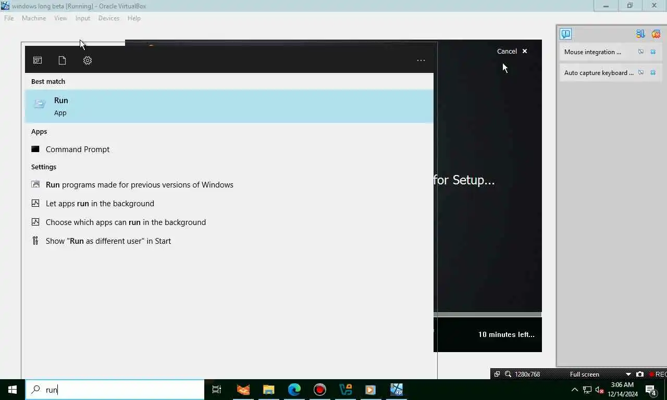The image size is (667, 400).
Task: Remove all notifications with the red icon
Action: (656, 34)
